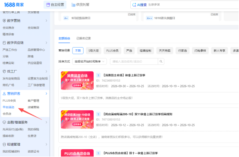Viewport: 239px width, 157px height.
Task: Click the S badge beside 跨店满减每满200-10 title
Action: pyautogui.click(x=98, y=114)
